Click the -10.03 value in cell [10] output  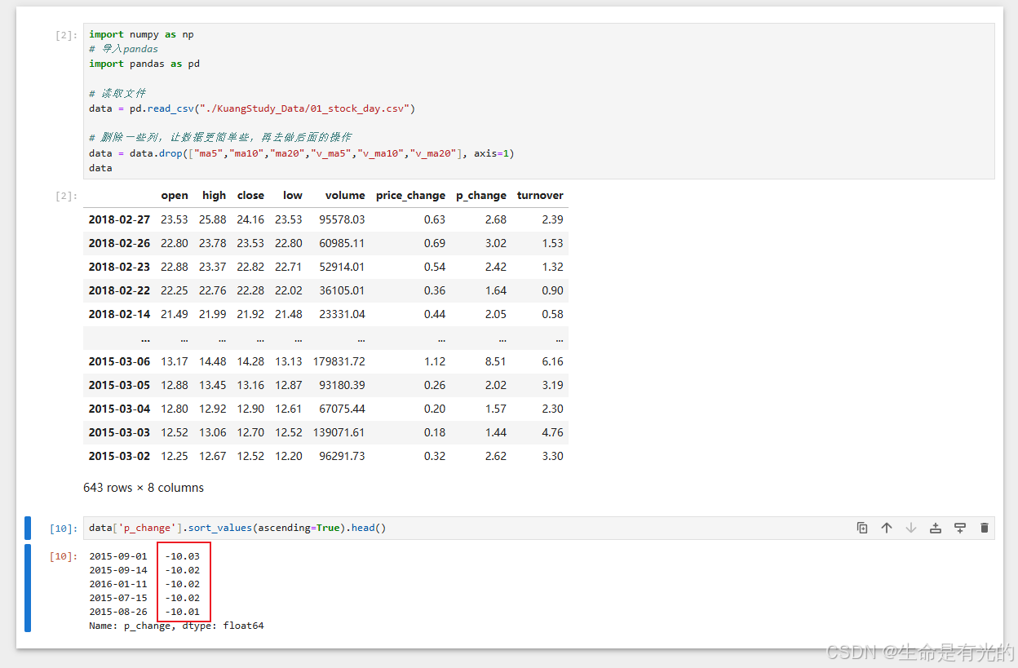(182, 556)
